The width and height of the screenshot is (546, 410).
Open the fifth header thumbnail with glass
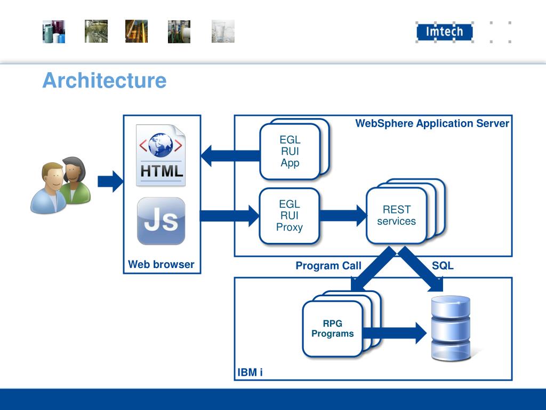(223, 31)
